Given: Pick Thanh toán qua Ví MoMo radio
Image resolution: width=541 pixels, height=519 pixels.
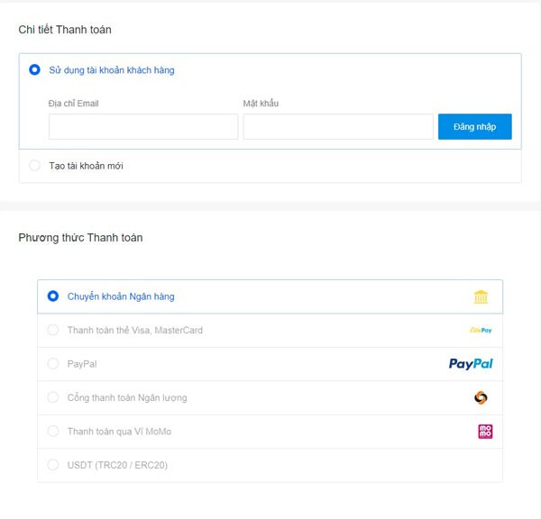Looking at the screenshot, I should [x=53, y=431].
